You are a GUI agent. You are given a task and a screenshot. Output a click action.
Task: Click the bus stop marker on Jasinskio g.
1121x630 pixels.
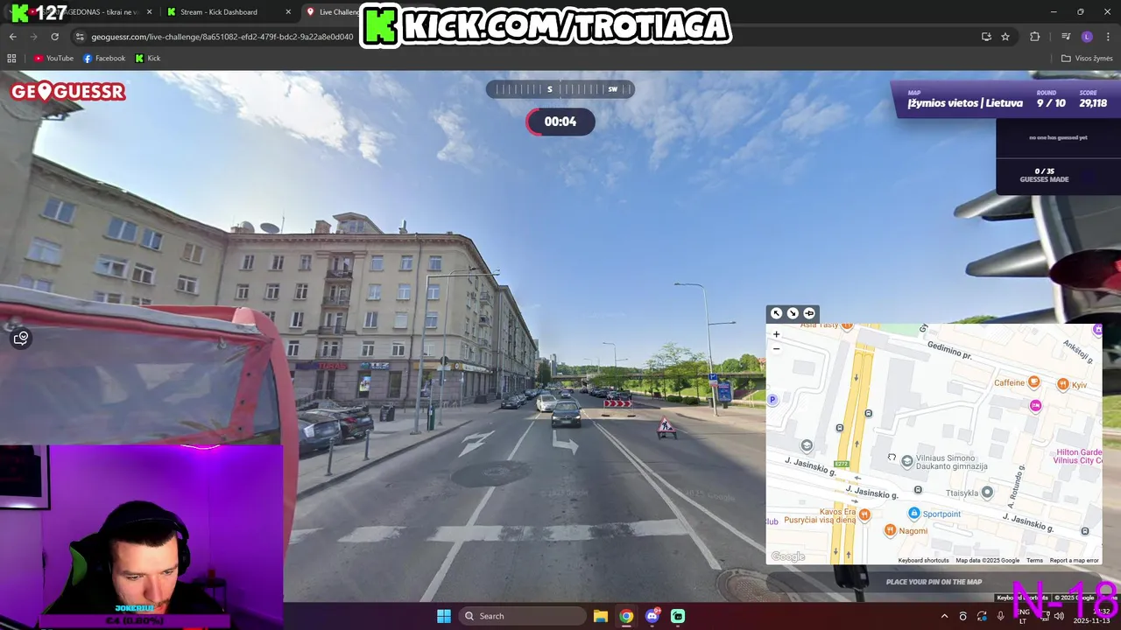(918, 490)
